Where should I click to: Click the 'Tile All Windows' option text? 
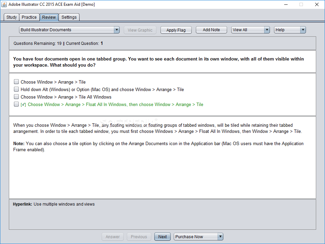pos(66,97)
